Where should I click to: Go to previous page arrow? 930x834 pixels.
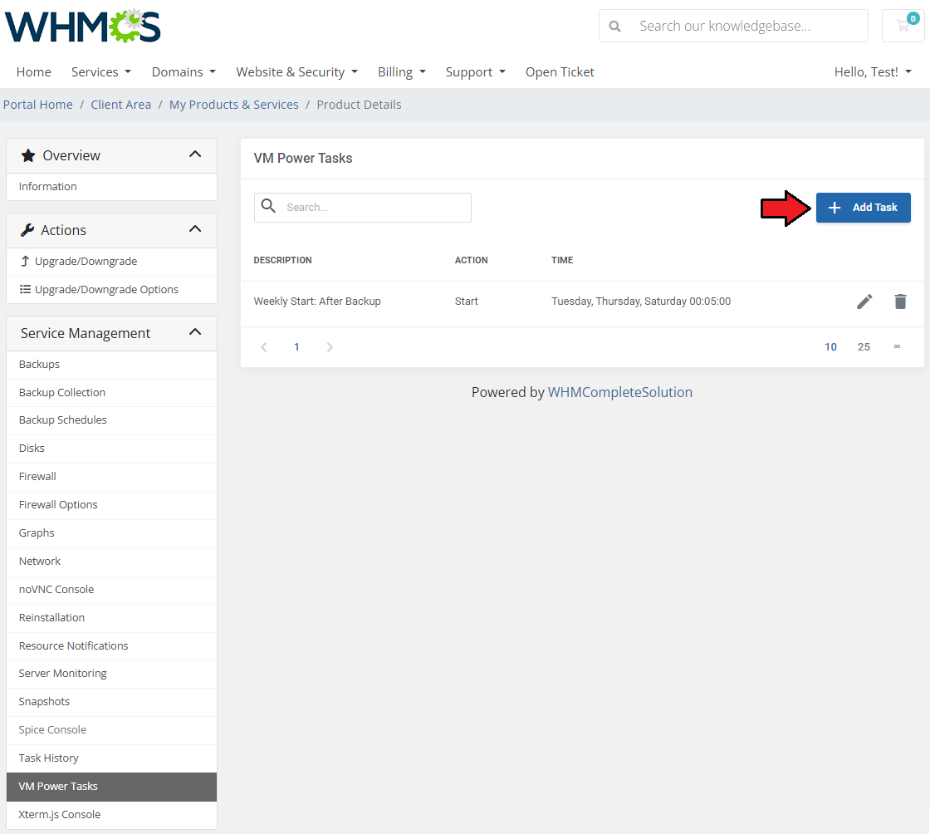pos(264,347)
